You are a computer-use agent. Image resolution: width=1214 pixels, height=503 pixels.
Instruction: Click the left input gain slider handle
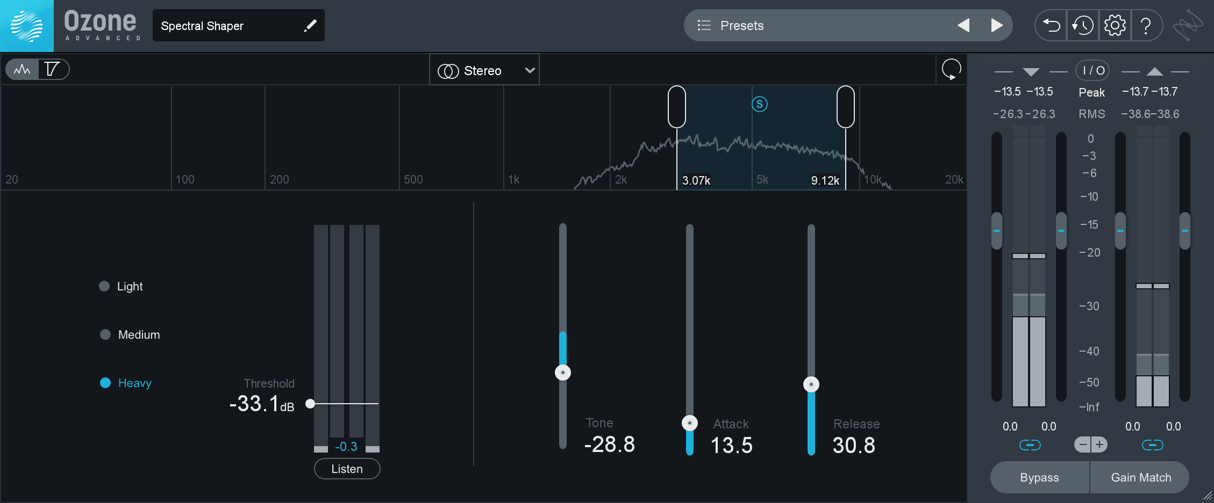[997, 231]
